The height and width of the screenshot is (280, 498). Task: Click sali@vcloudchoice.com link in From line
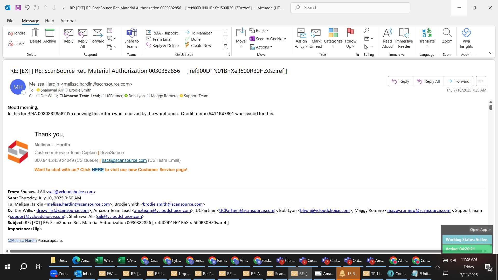pos(71,192)
